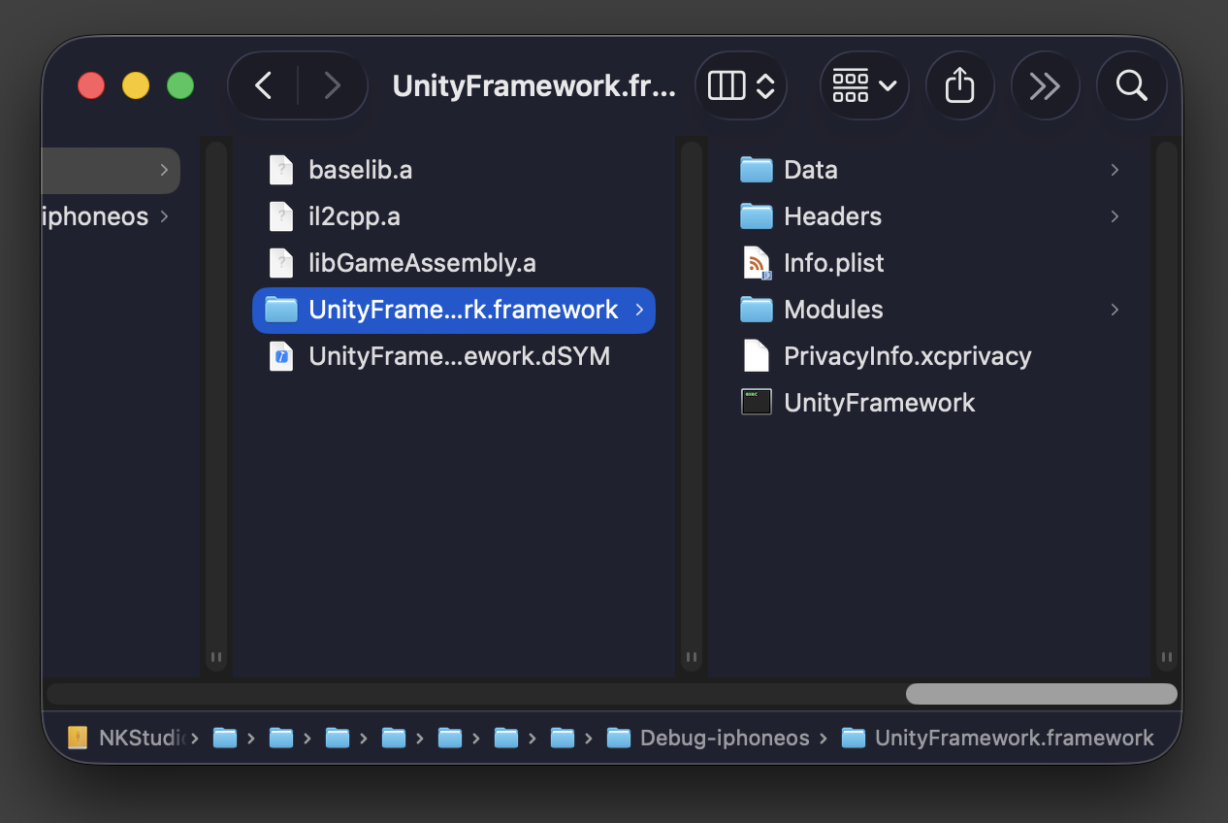Select the il2cpp.a file name

pos(354,216)
